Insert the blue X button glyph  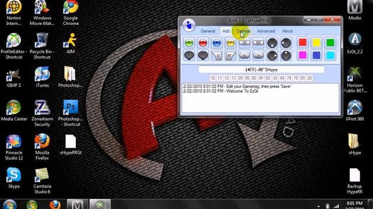point(217,43)
